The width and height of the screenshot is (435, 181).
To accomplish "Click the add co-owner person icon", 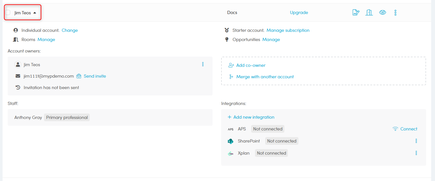I will 231,65.
